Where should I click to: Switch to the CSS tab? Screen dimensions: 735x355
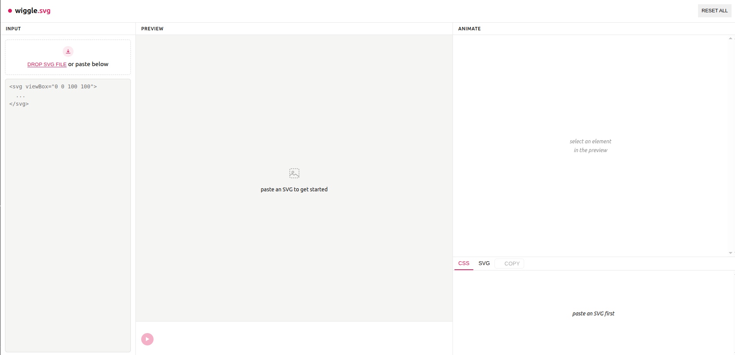click(464, 263)
